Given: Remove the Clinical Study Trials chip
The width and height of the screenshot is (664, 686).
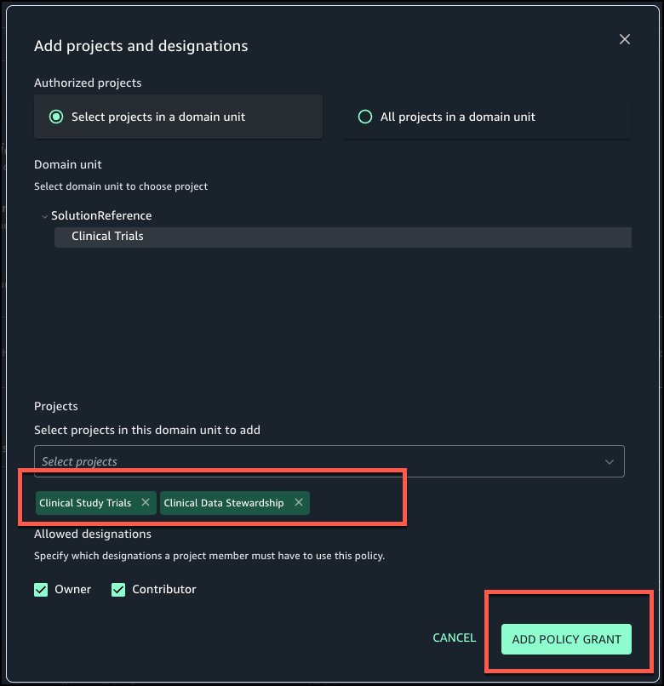Looking at the screenshot, I should pos(146,503).
